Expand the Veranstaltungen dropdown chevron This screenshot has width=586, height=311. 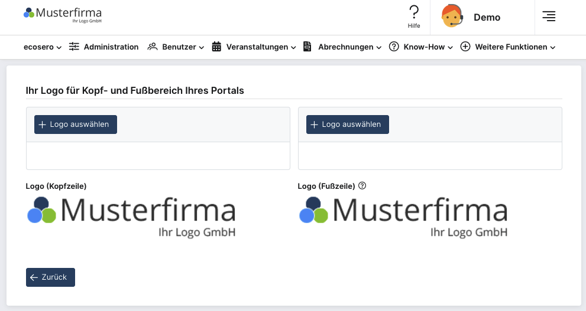coord(293,47)
